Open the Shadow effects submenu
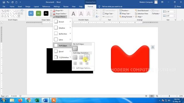Viewport: 184px width, 103px height. [62, 28]
